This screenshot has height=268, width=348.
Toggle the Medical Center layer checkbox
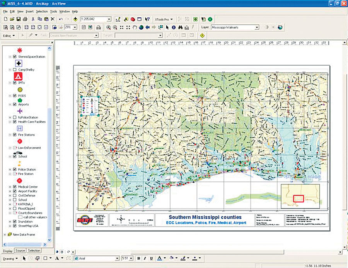pos(15,187)
